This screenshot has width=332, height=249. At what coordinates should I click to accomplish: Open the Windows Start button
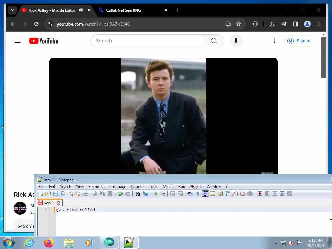click(9, 243)
